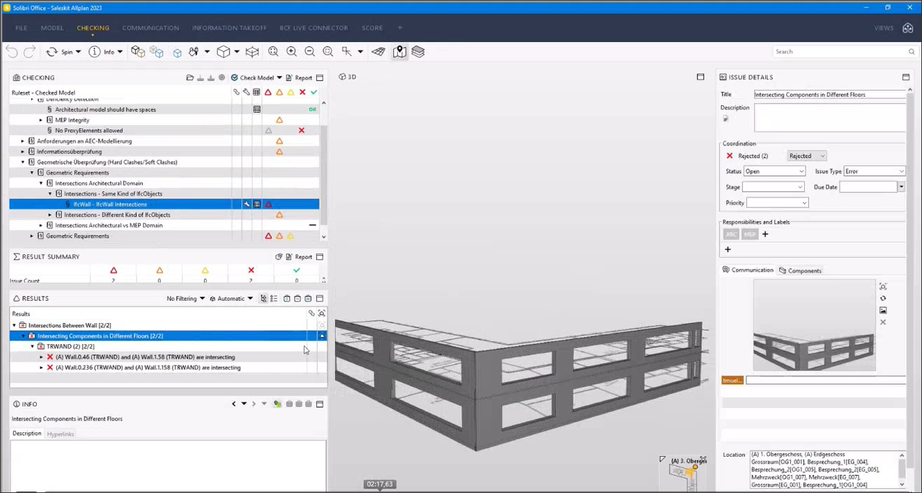Switch to the COMMUNICATION tab
922x493 pixels.
[x=151, y=28]
